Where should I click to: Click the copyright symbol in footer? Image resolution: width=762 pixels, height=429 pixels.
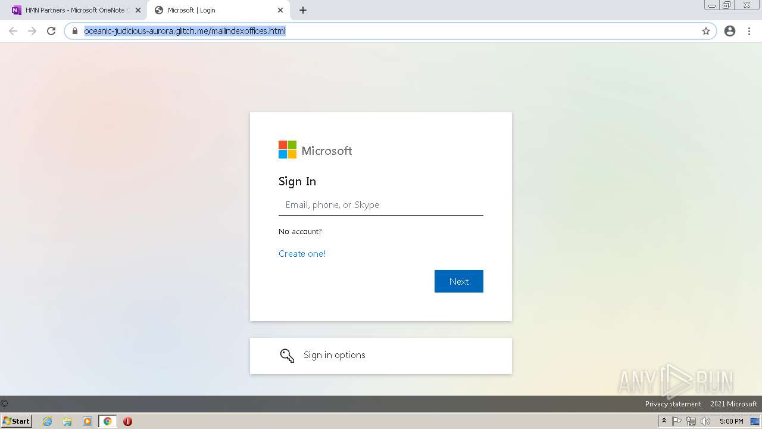tap(4, 403)
